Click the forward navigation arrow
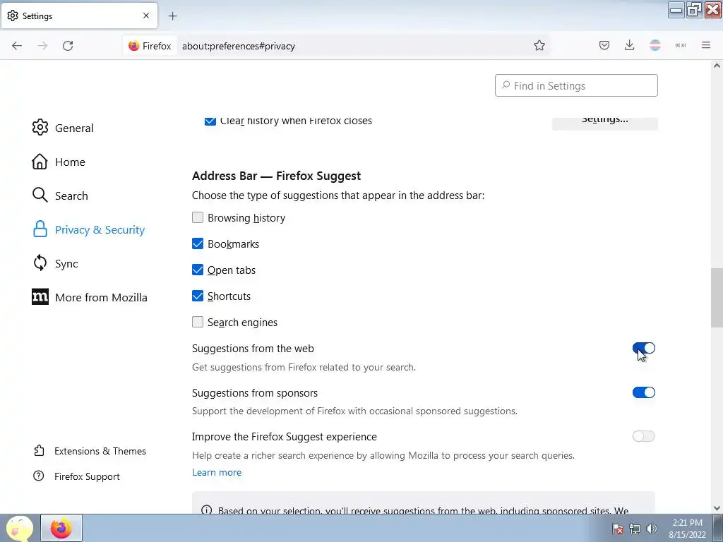 (42, 46)
